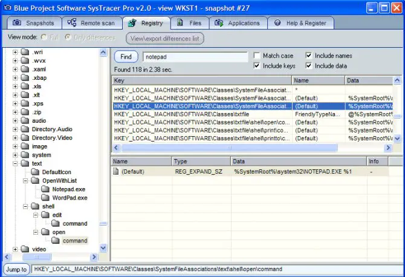Click the SysTracer camera title icon
The image size is (405, 277).
[x=8, y=8]
